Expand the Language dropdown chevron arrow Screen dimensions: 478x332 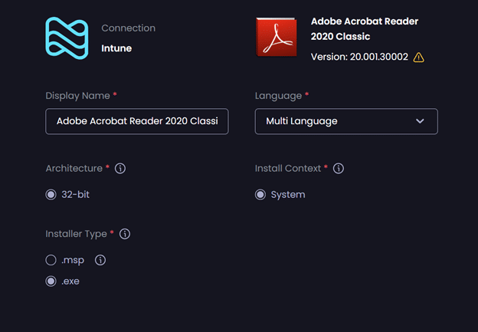click(420, 121)
